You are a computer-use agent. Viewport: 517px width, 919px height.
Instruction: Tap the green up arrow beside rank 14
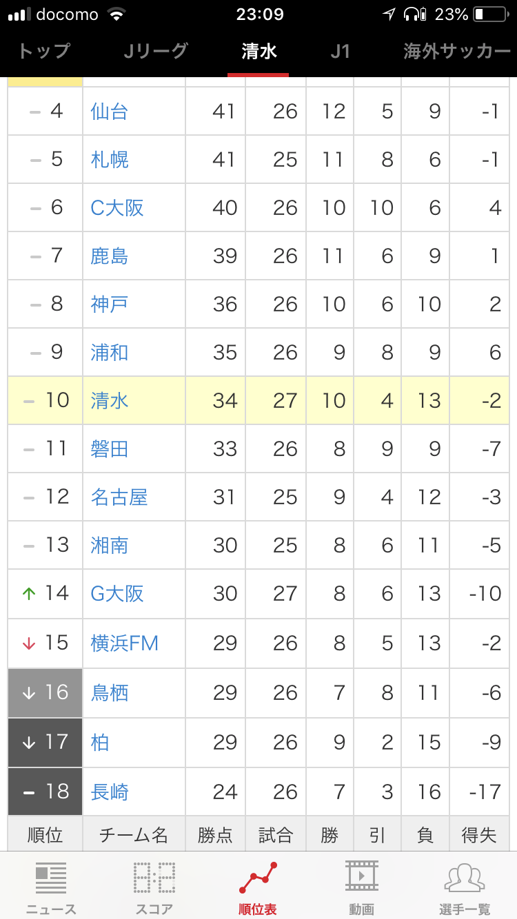point(28,594)
